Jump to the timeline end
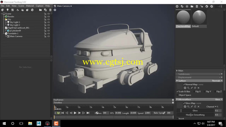 88,113
